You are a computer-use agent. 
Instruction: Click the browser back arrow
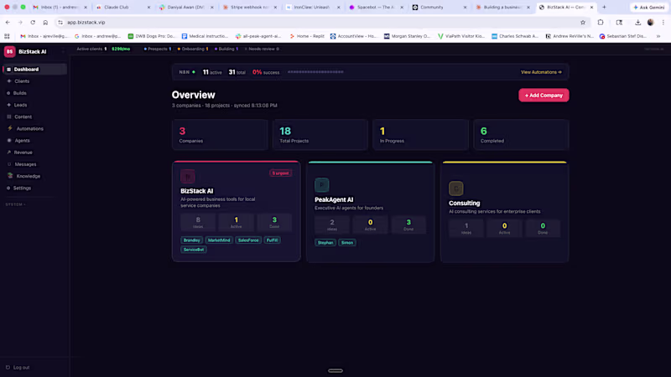pos(8,23)
